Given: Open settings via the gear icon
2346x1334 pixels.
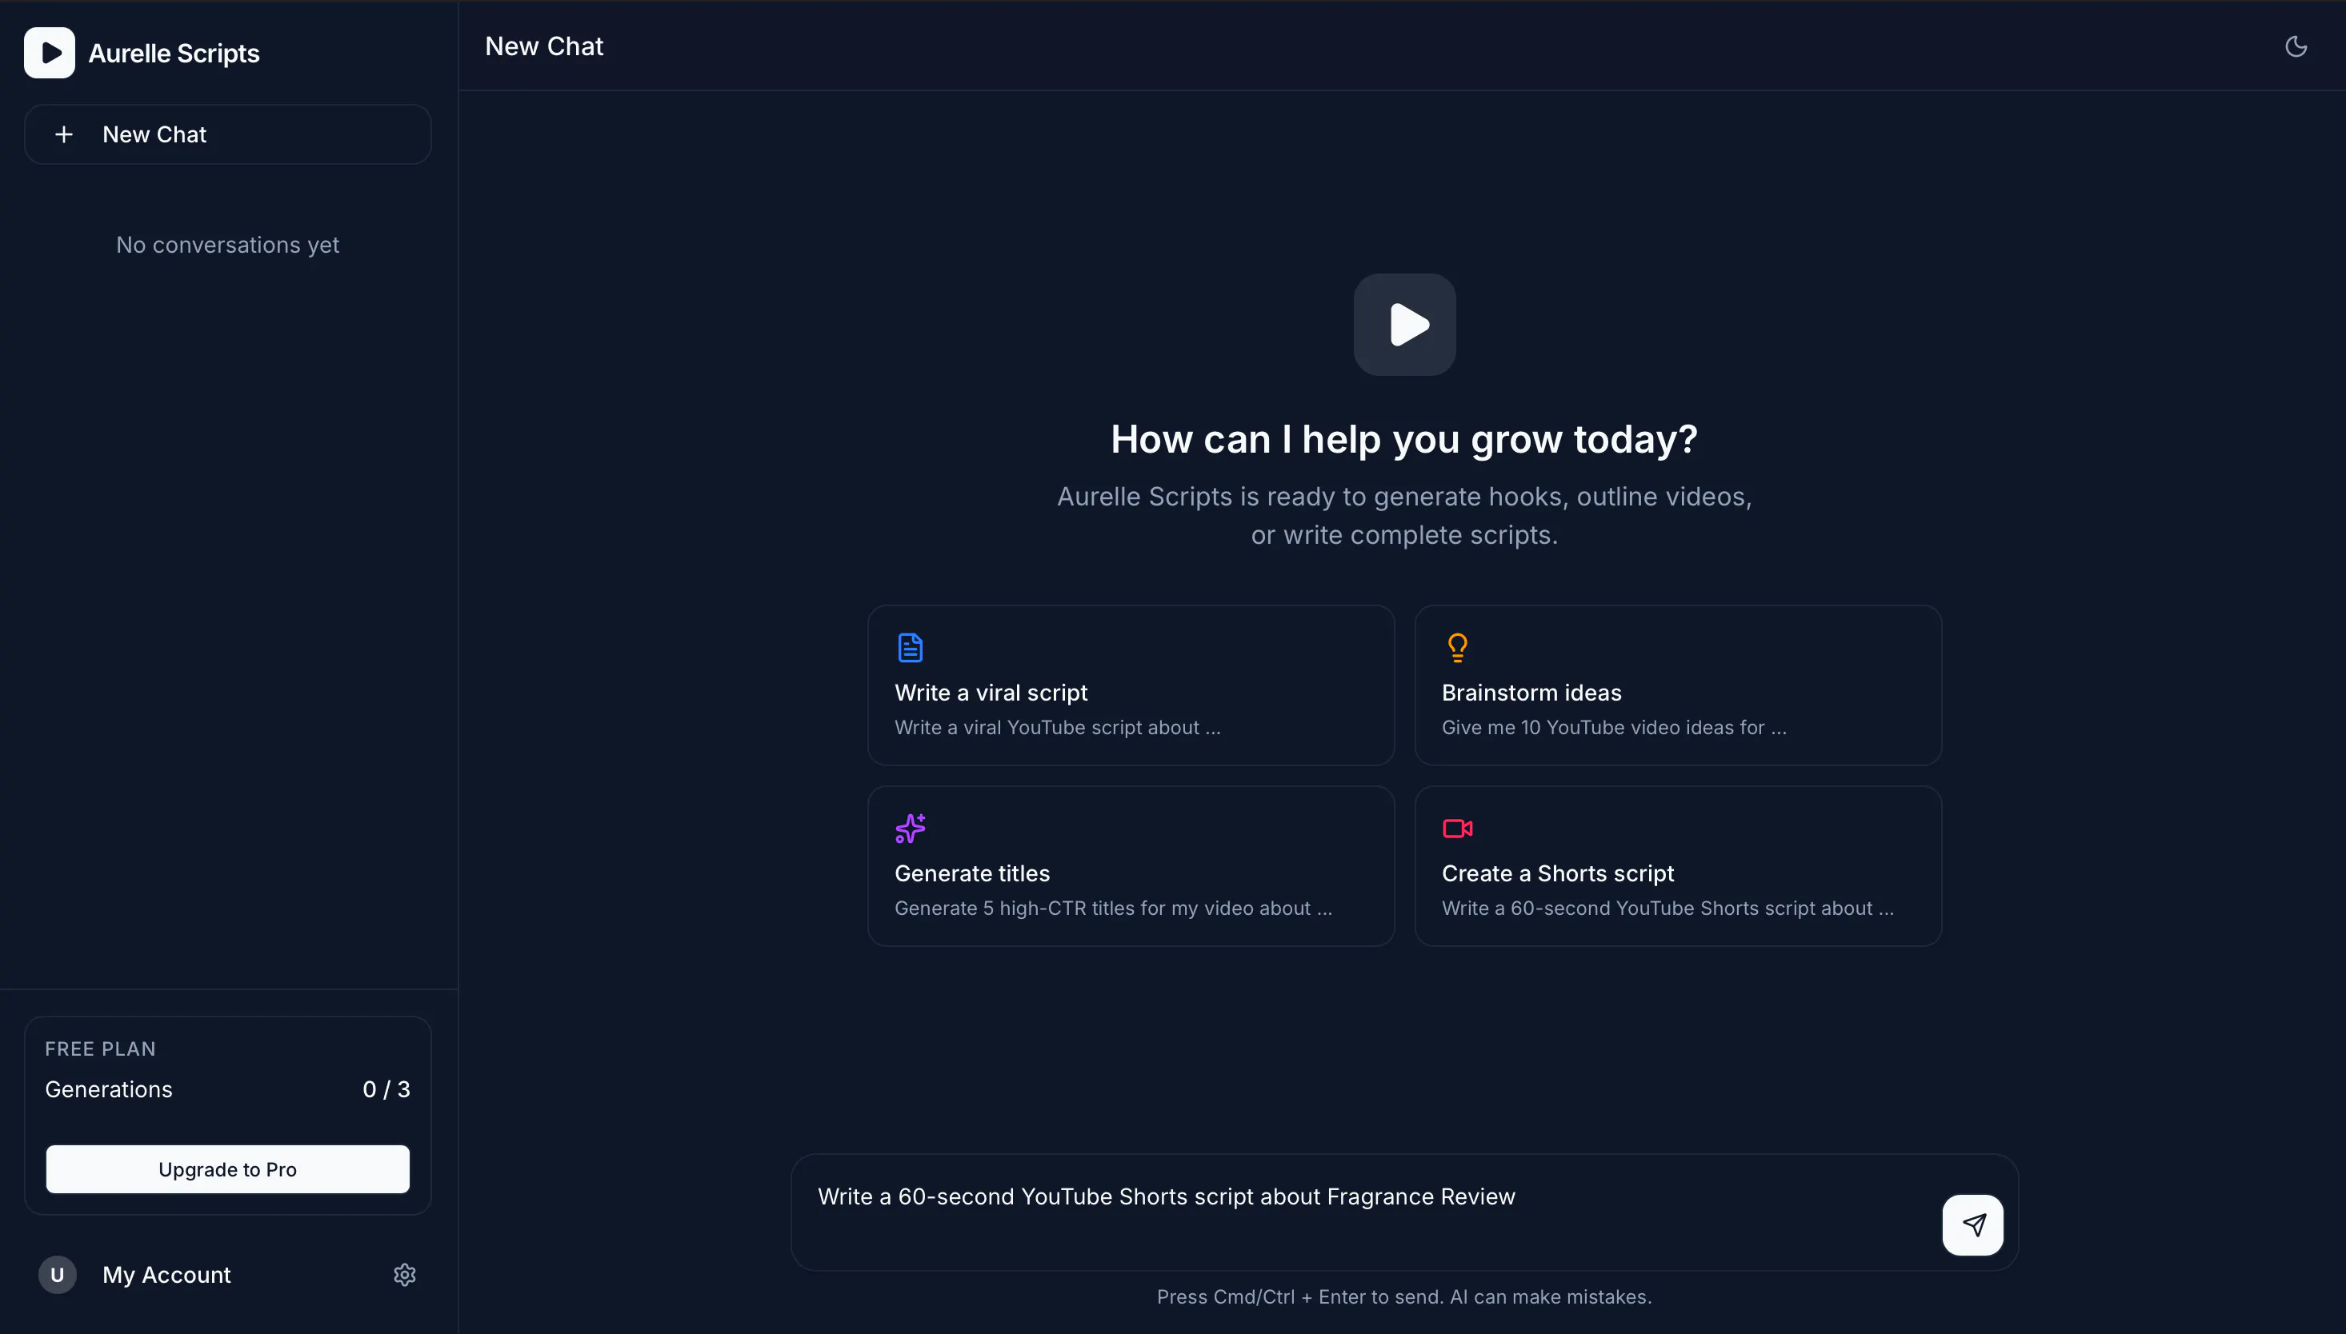Looking at the screenshot, I should pyautogui.click(x=405, y=1275).
